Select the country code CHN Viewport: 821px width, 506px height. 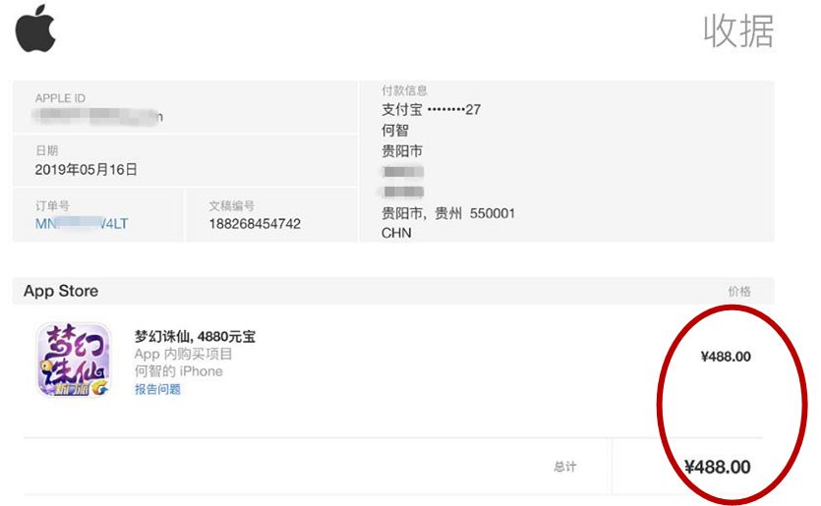(x=396, y=234)
